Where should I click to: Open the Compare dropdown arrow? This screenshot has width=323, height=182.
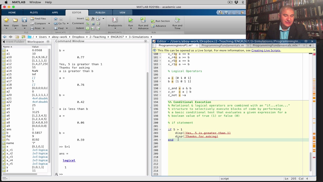(x=49, y=24)
